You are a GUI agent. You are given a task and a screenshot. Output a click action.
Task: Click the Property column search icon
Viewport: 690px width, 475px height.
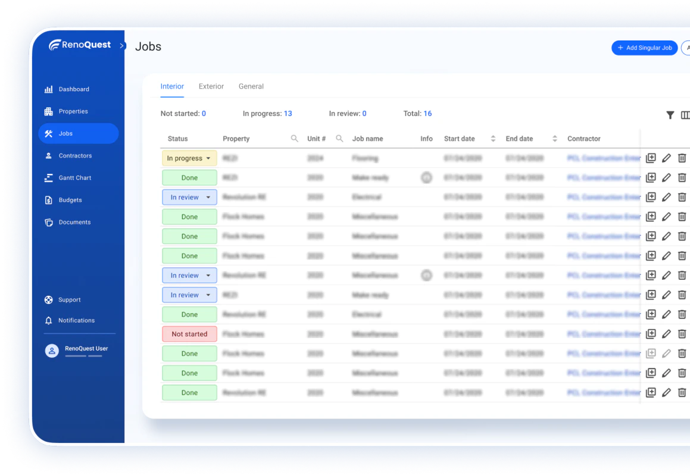(x=294, y=139)
